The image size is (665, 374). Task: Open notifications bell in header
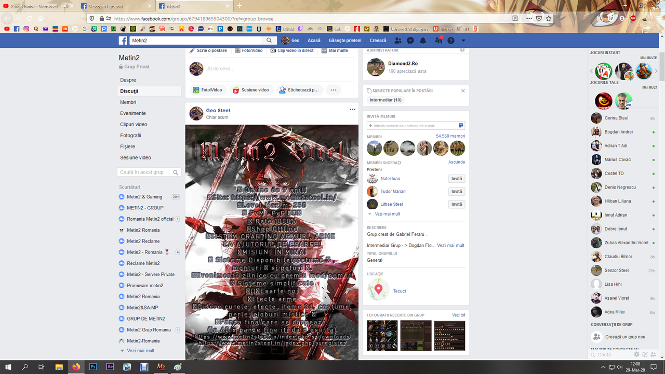pos(423,41)
